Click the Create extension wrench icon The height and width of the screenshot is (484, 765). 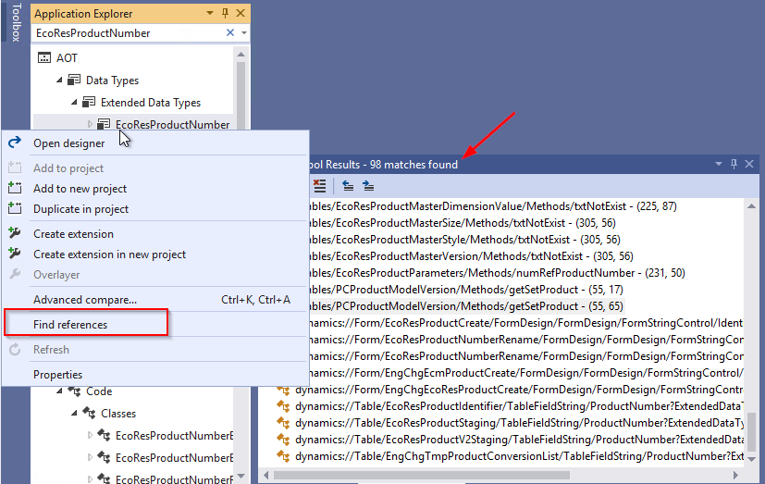point(15,233)
